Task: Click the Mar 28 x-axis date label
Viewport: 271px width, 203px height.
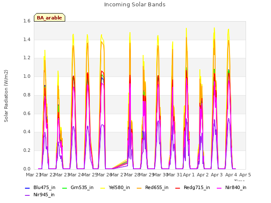Action: click(132, 175)
